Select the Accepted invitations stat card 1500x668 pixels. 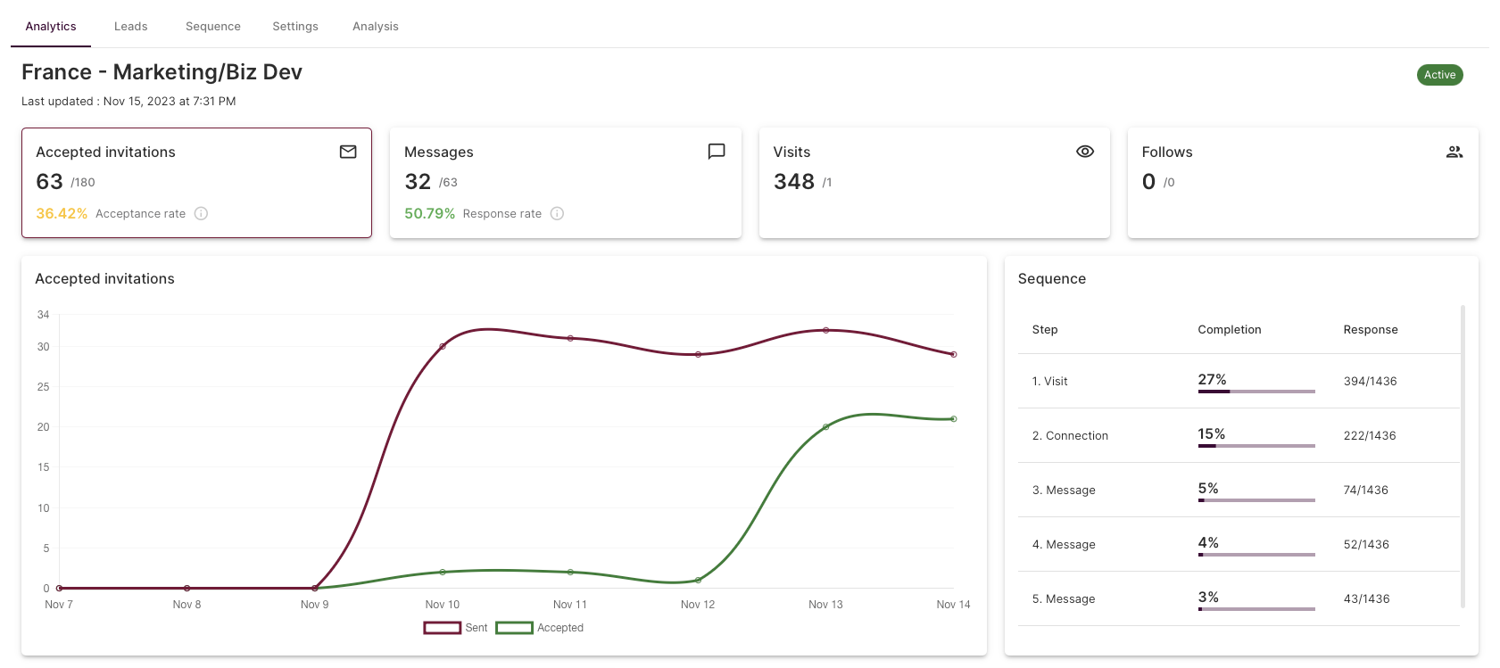click(196, 183)
